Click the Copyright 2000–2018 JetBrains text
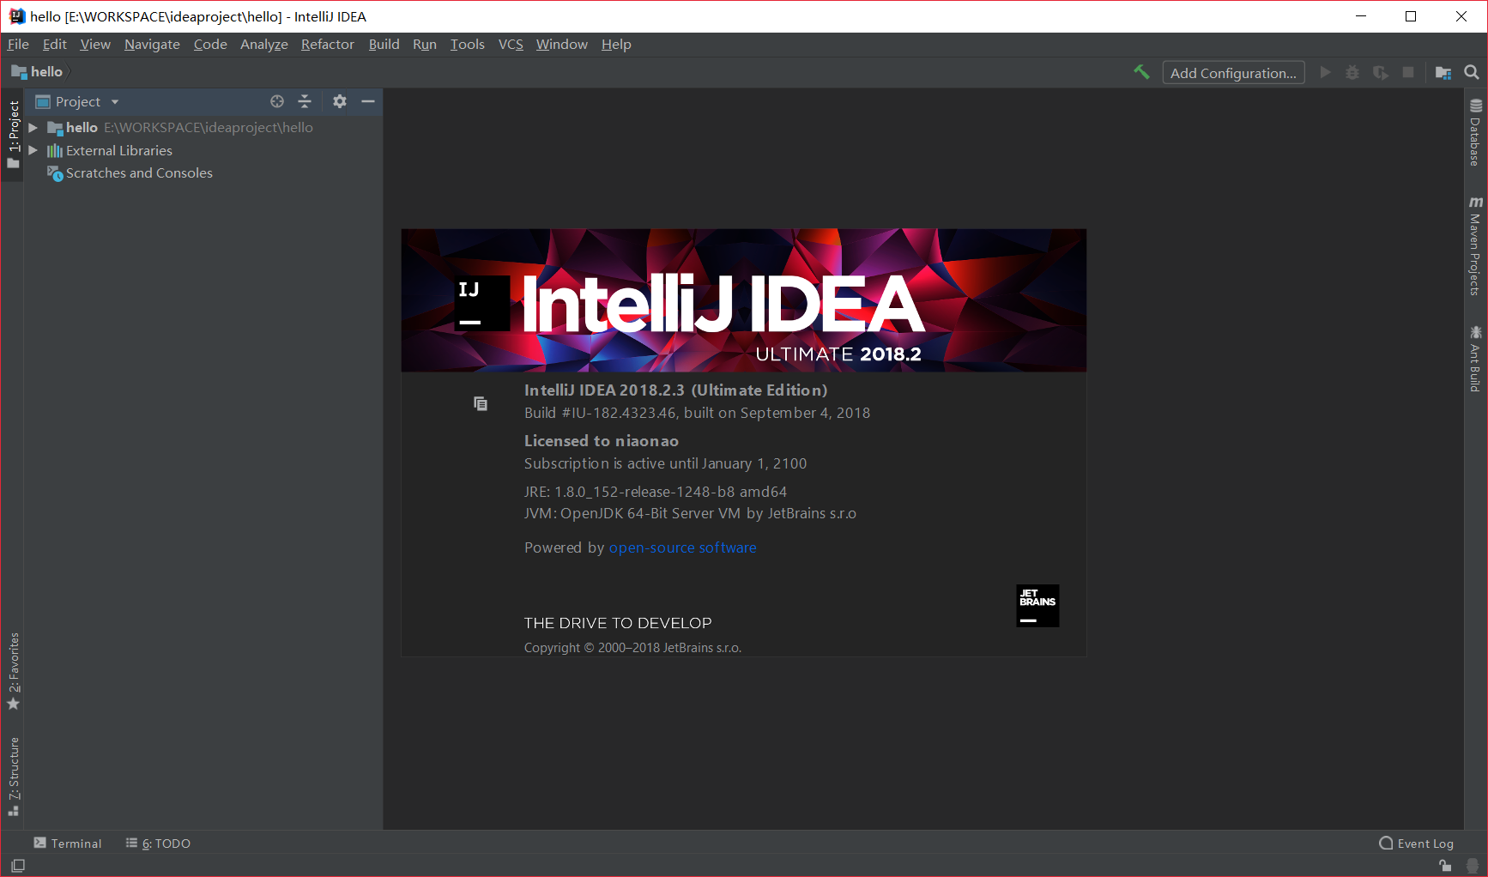Screen dimensions: 1488x877 click(632, 648)
